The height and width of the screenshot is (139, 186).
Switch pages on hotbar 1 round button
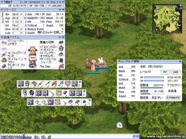[90, 100]
